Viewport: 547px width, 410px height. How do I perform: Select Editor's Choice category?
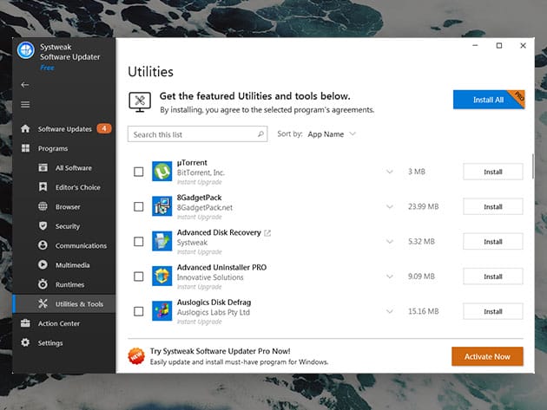tap(64, 187)
